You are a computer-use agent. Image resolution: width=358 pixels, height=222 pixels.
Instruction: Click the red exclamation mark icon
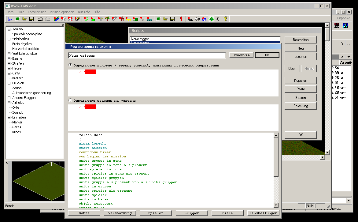181,19
